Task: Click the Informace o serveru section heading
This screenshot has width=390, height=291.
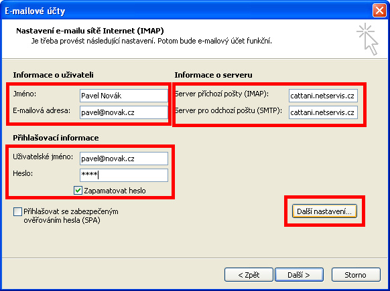Action: pos(213,75)
